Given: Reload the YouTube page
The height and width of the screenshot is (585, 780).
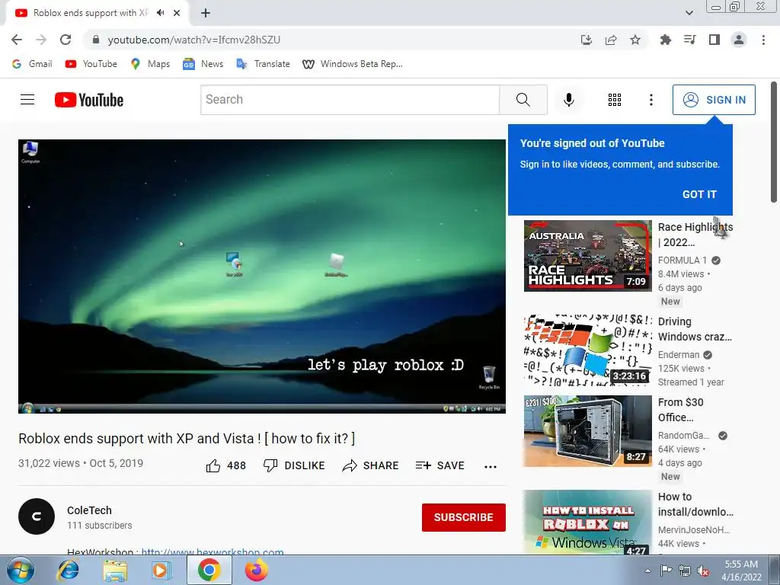Looking at the screenshot, I should pyautogui.click(x=66, y=40).
